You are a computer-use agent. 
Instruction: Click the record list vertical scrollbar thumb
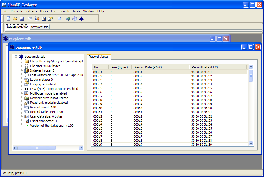[251, 76]
